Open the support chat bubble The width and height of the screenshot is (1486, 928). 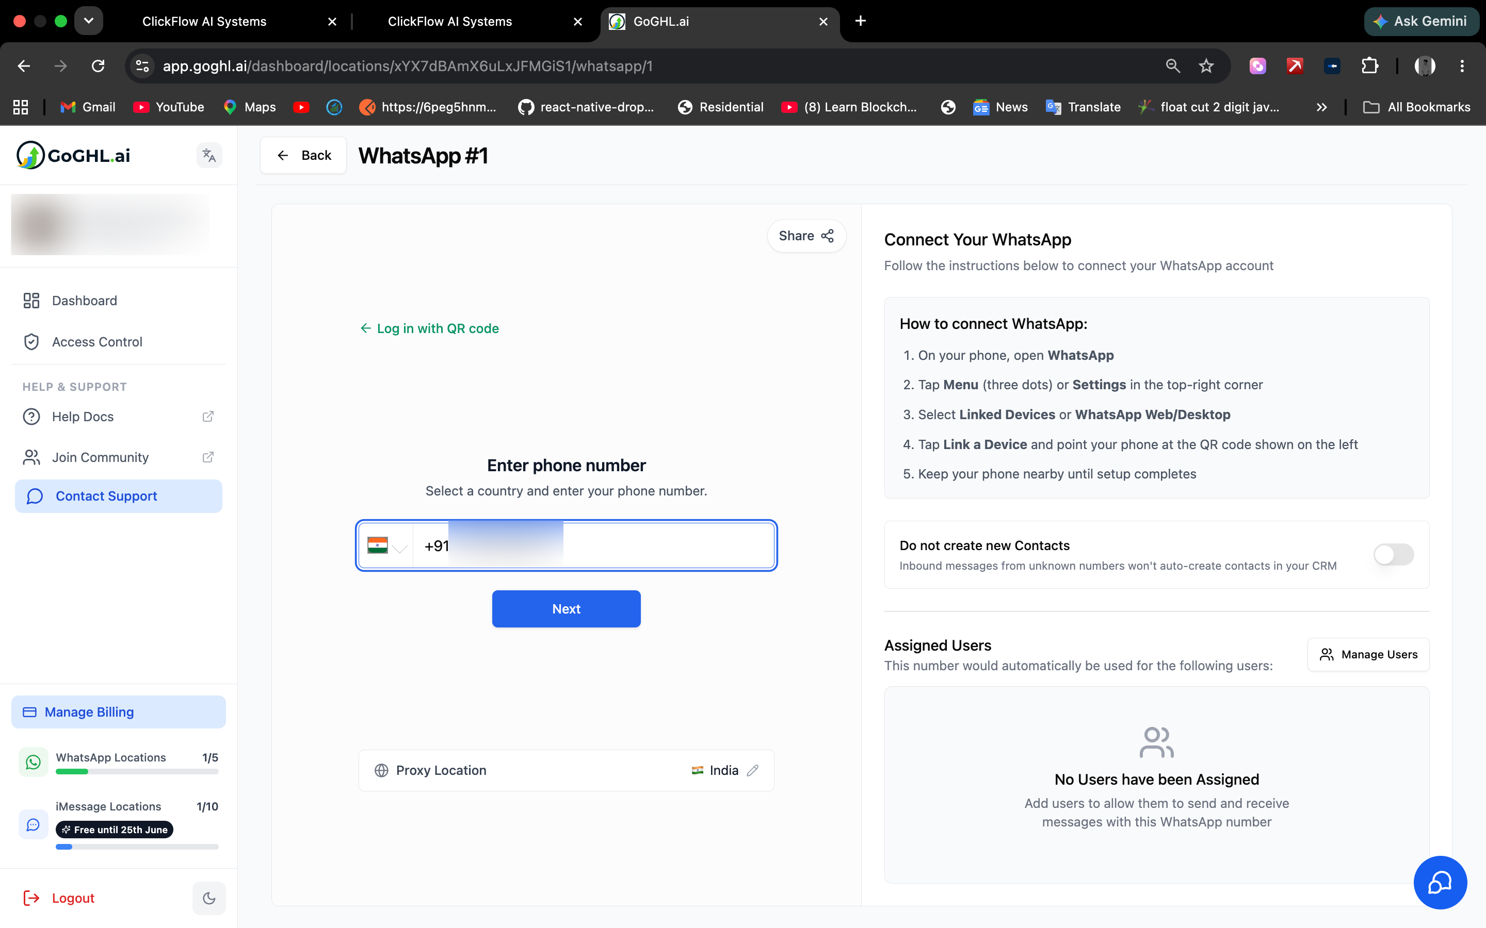pos(1440,882)
